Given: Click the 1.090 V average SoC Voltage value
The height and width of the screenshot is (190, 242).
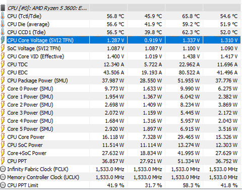Looking at the screenshot, I should point(229,49).
